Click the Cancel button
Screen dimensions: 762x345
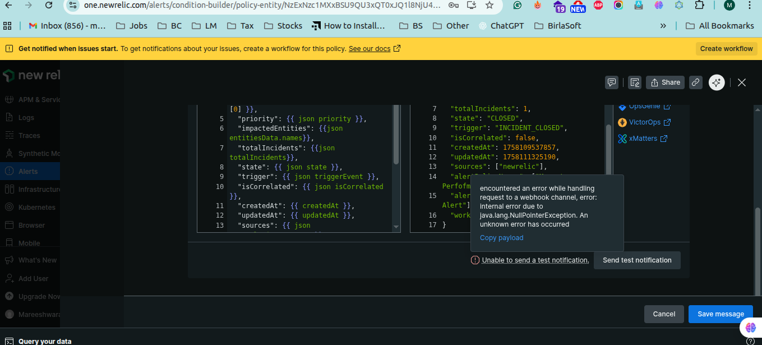pos(664,314)
